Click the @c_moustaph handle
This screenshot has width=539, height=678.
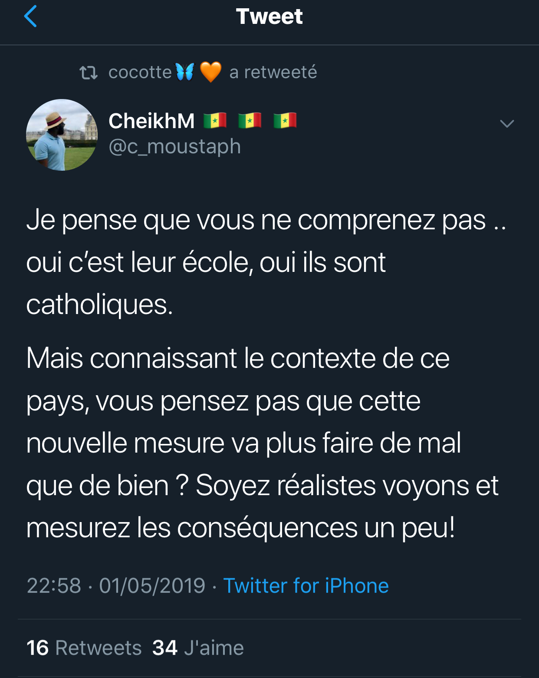click(174, 146)
